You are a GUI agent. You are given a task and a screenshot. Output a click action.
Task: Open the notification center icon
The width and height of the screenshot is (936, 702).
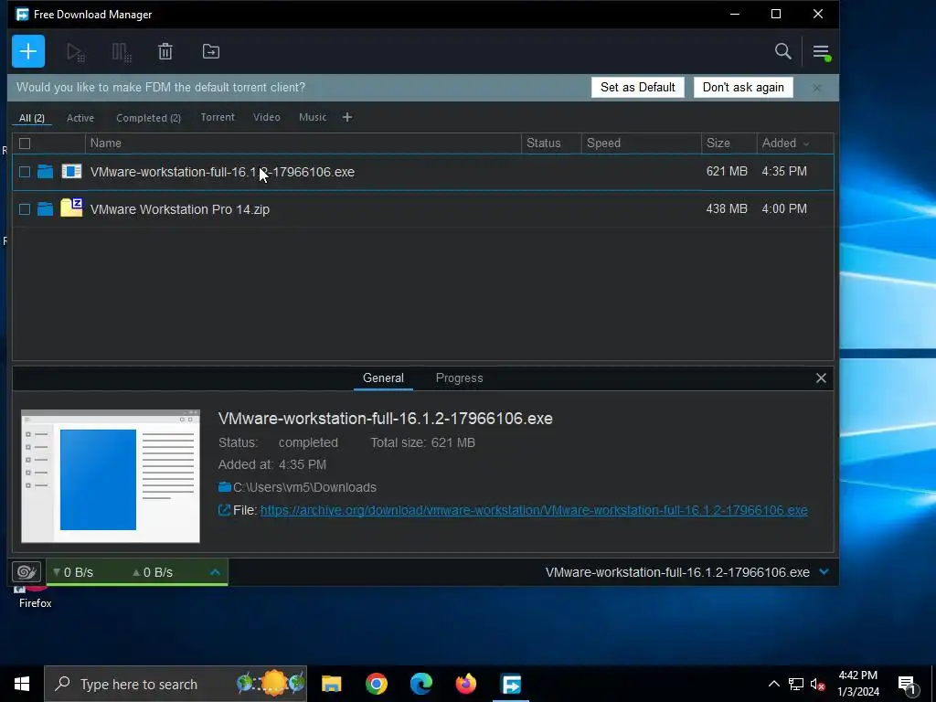pyautogui.click(x=908, y=685)
